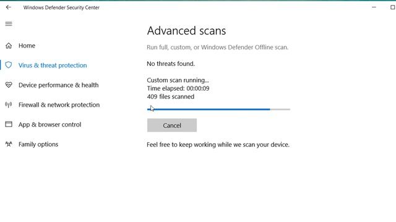This screenshot has height=222, width=396.
Task: Cancel the running custom scan
Action: [172, 125]
